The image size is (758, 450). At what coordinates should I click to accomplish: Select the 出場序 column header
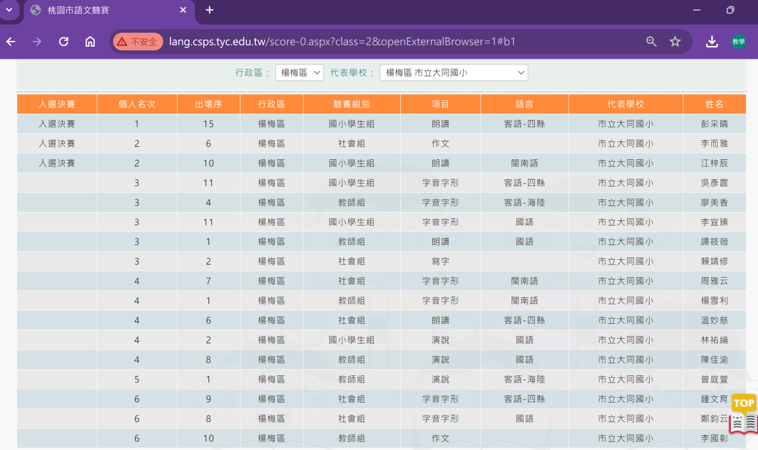point(208,104)
